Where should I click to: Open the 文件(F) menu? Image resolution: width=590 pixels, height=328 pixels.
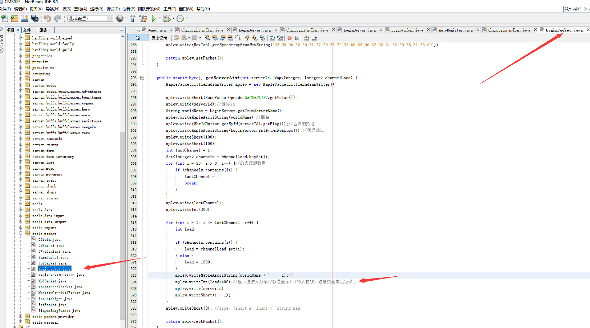click(x=5, y=9)
